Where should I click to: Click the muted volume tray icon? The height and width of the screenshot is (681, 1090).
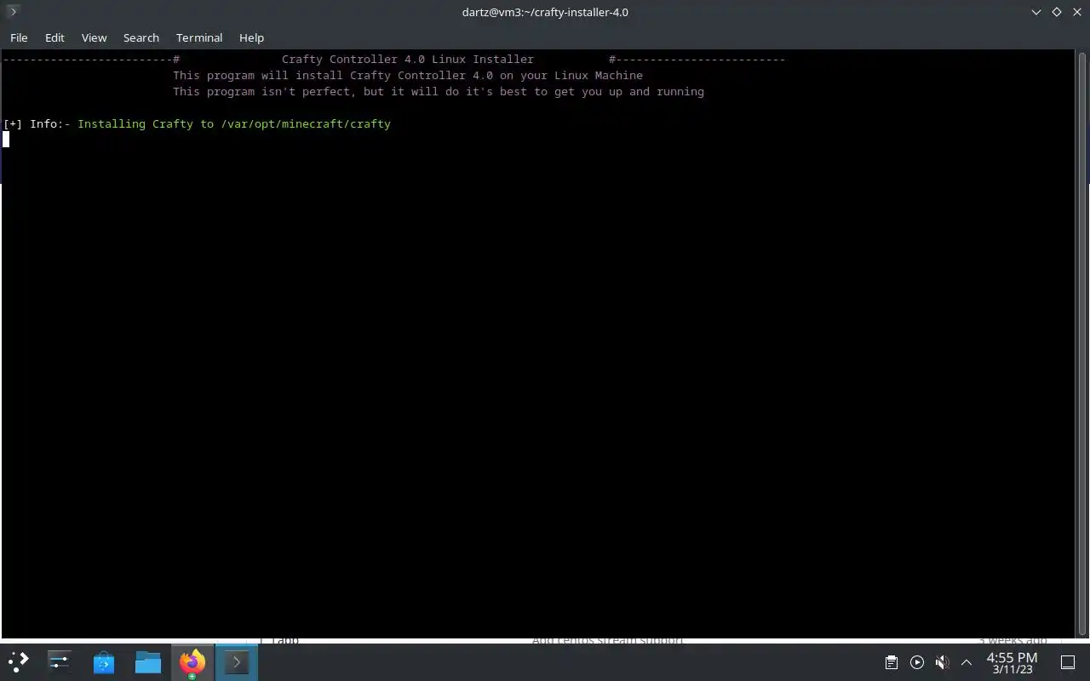coord(942,662)
